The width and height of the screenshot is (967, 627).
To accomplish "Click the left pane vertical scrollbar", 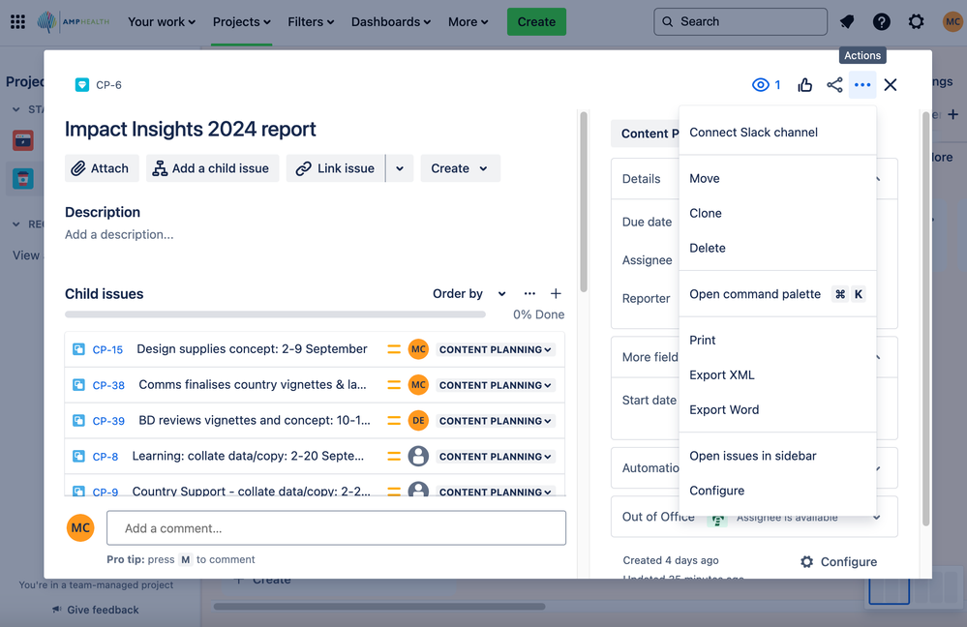I will [584, 201].
